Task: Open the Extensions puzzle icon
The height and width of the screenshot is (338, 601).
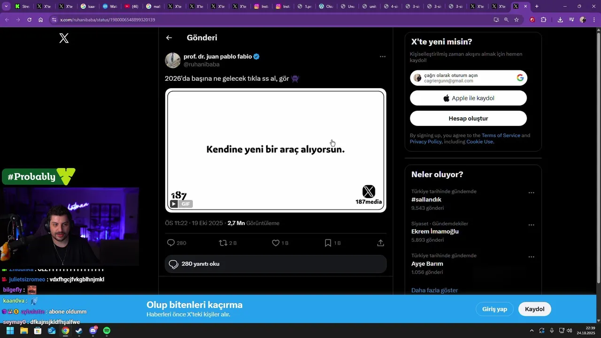Action: coord(544,20)
